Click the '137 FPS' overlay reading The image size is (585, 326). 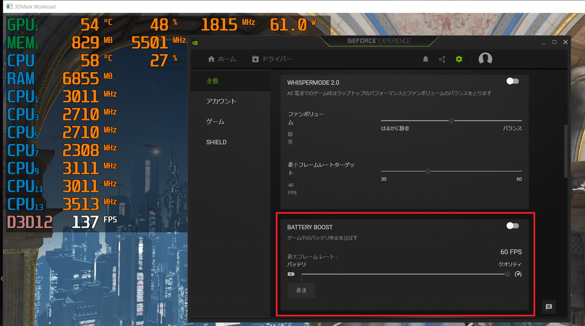pos(95,222)
